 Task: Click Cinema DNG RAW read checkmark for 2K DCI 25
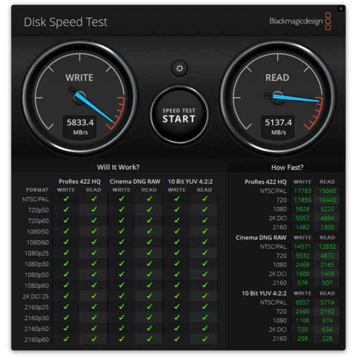(150, 296)
